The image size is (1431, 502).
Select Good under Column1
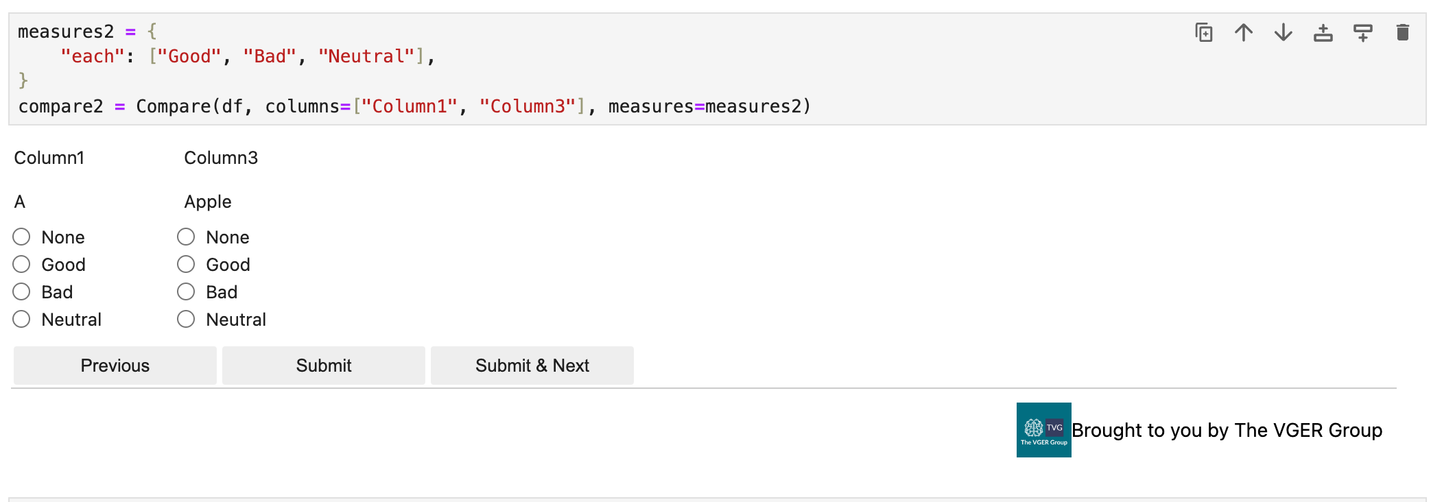pyautogui.click(x=21, y=265)
